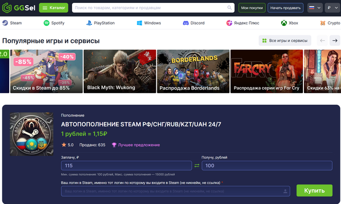Open the Spotify category
The height and width of the screenshot is (204, 341).
click(x=54, y=23)
